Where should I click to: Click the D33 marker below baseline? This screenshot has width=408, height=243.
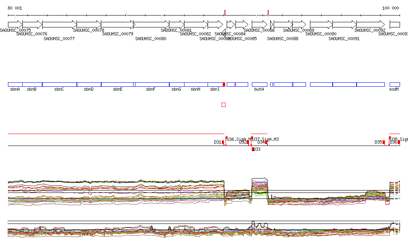click(253, 149)
